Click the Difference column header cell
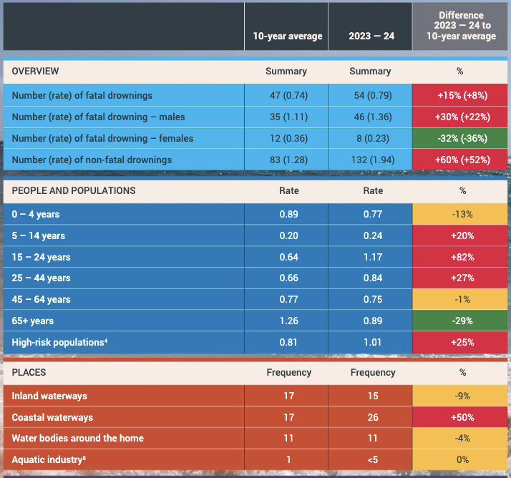The height and width of the screenshot is (478, 511). click(x=462, y=26)
